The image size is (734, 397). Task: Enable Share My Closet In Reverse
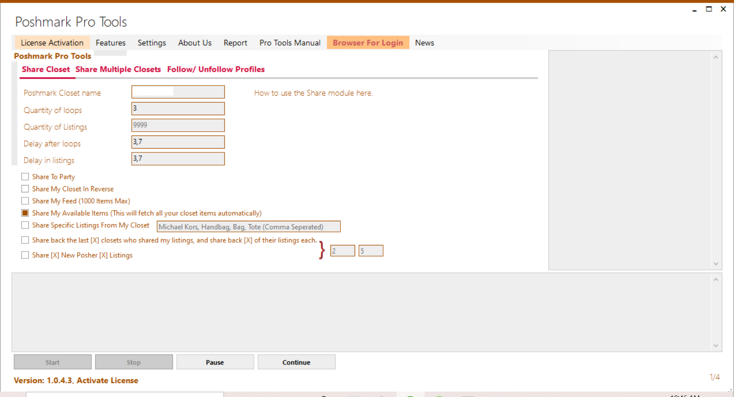pyautogui.click(x=25, y=189)
